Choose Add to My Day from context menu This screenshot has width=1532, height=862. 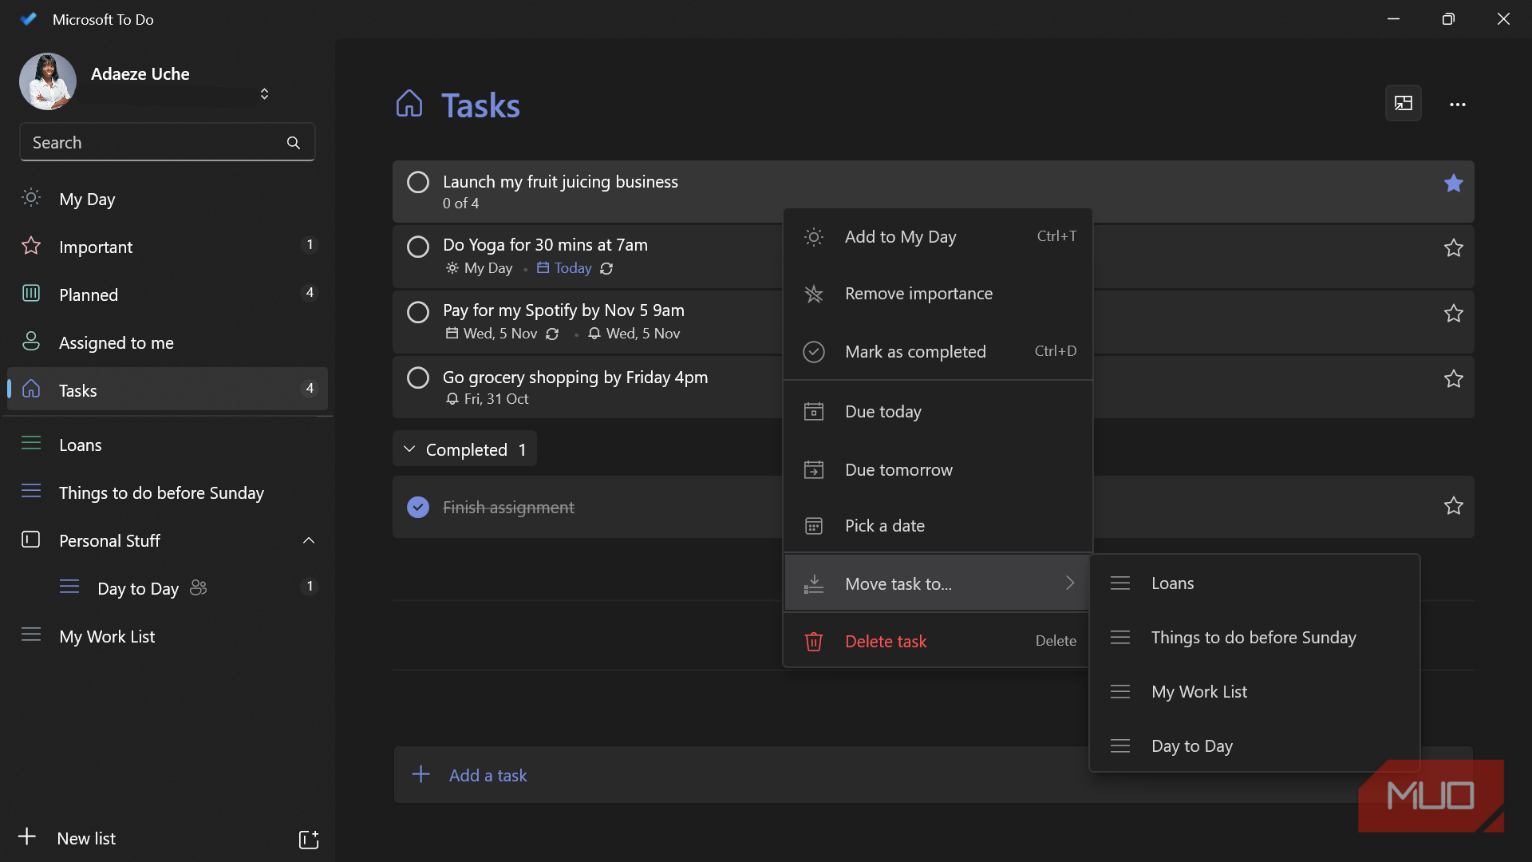[x=937, y=237]
